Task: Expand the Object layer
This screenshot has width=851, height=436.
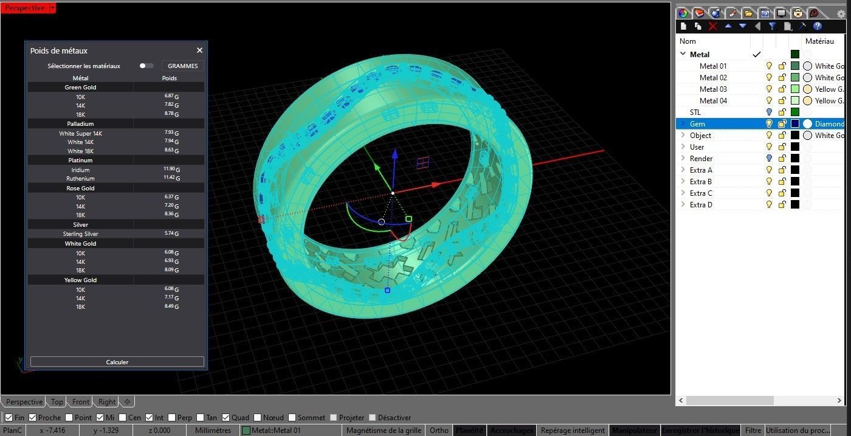Action: point(683,135)
